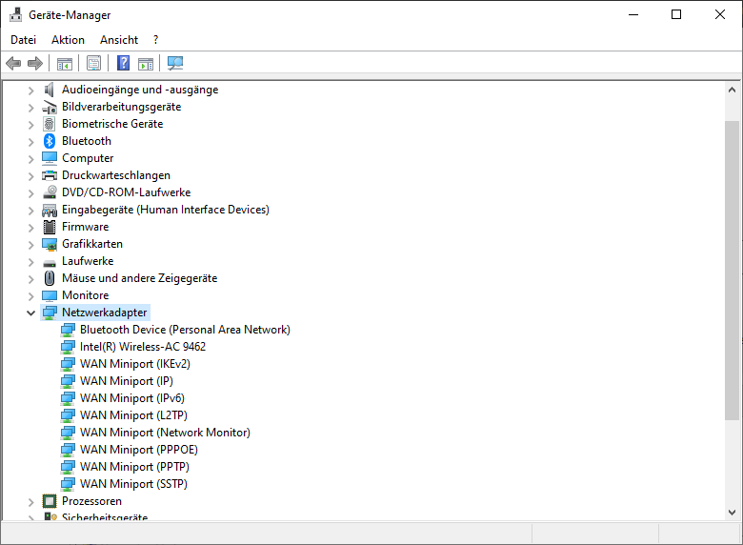Select WAN Miniport (L2TP) entry
The height and width of the screenshot is (545, 743).
pyautogui.click(x=133, y=415)
